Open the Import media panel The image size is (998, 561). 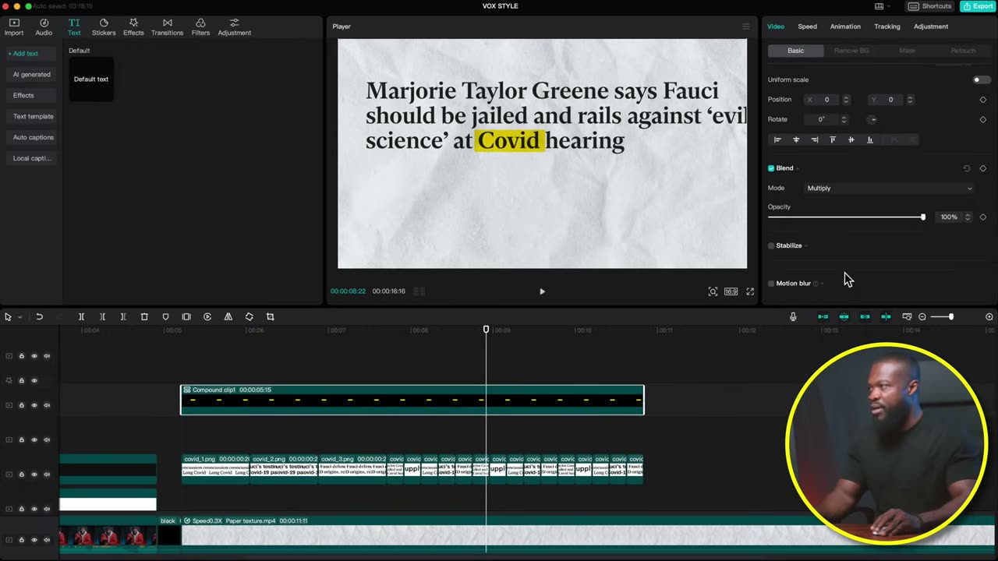14,27
